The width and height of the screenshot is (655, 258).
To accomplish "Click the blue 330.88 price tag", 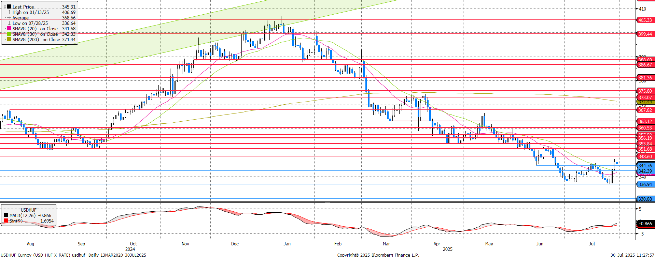I will [645, 199].
